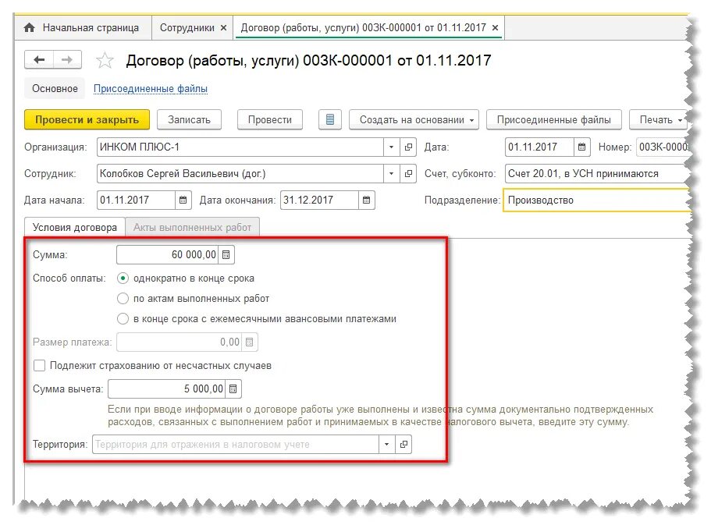The image size is (711, 525).
Task: Click the Сумма input field with 60 000,00
Action: coord(167,255)
